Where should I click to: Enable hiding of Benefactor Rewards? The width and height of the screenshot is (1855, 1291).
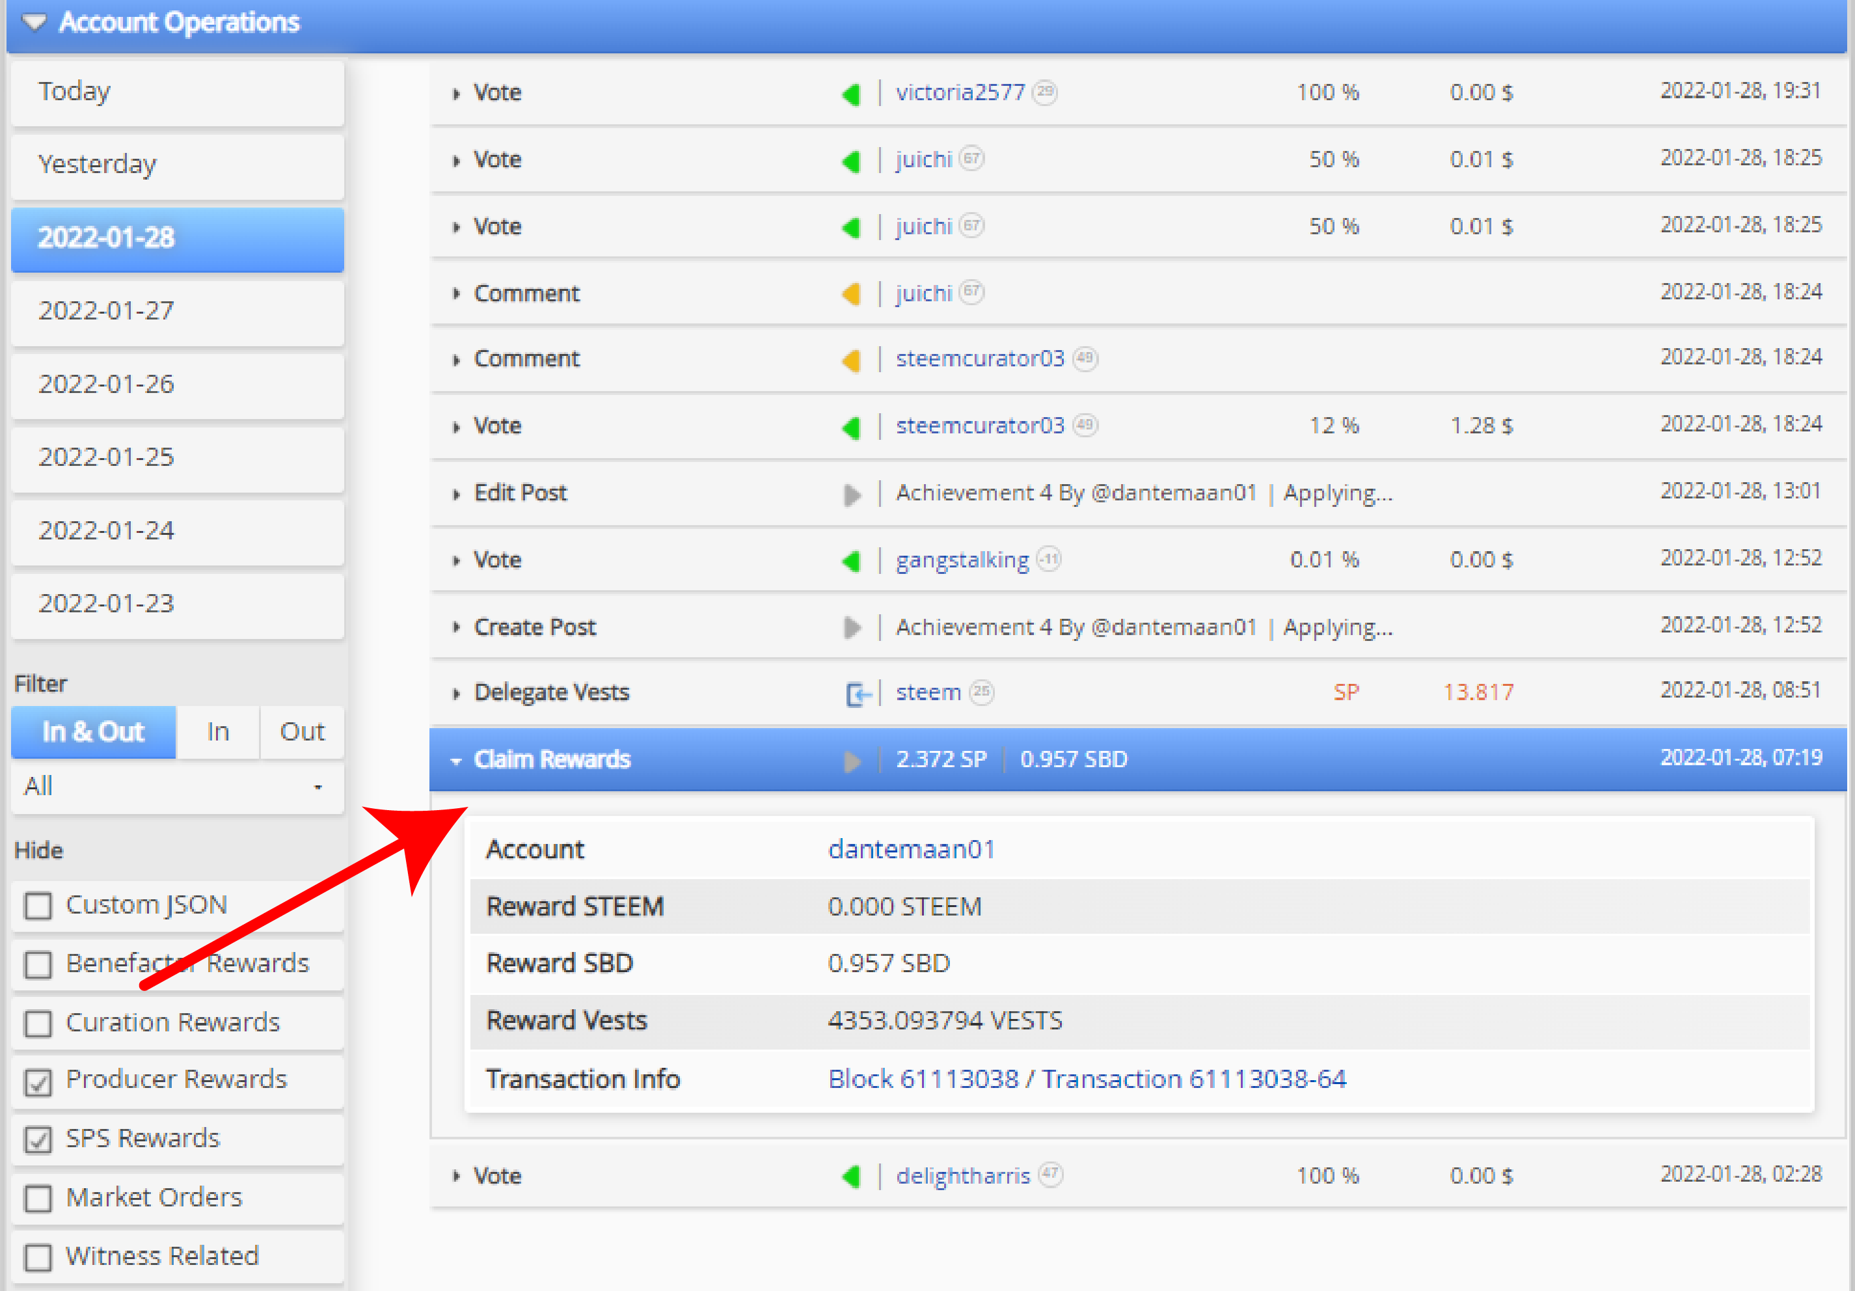point(38,964)
